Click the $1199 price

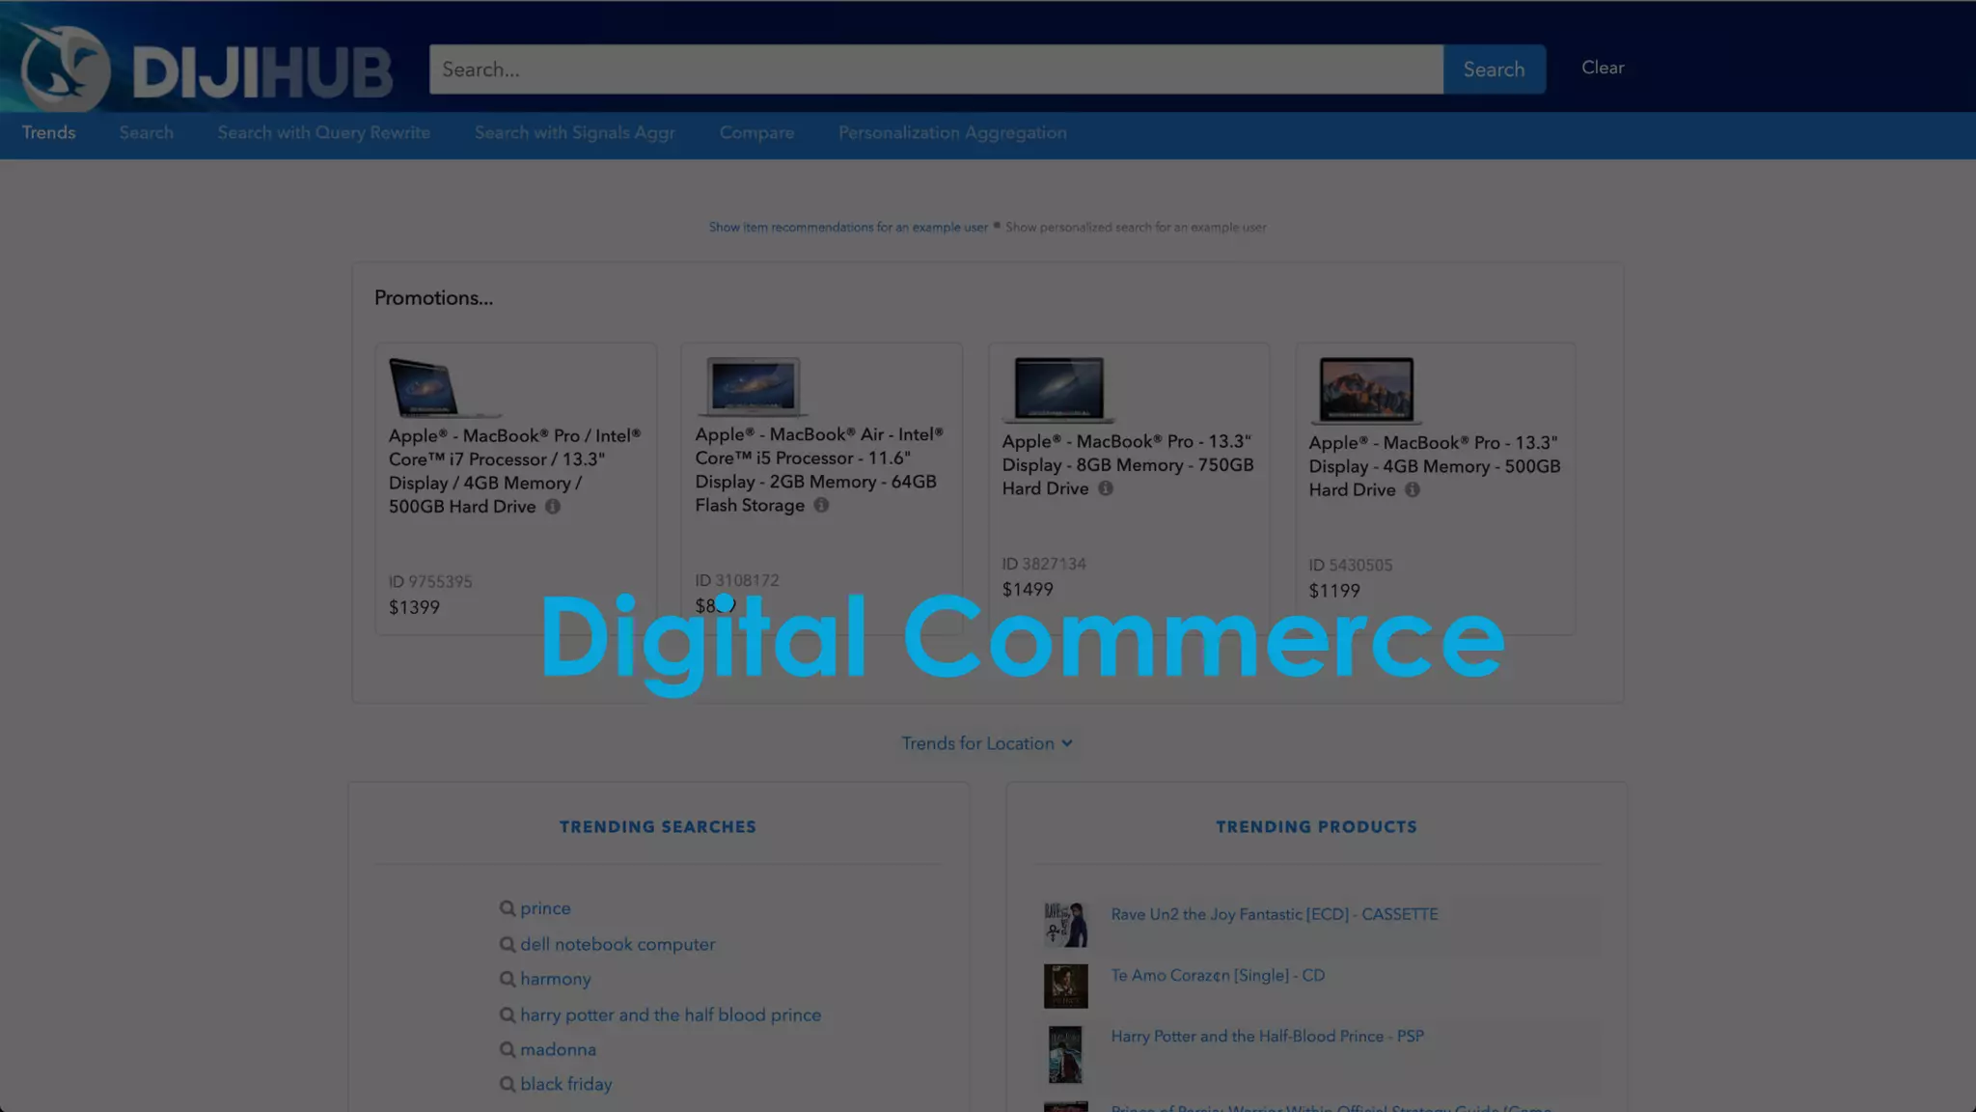[x=1334, y=591]
